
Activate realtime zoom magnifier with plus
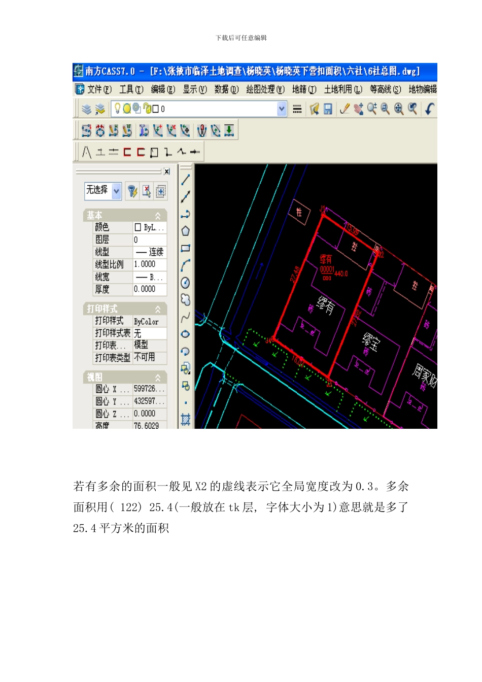click(x=372, y=109)
